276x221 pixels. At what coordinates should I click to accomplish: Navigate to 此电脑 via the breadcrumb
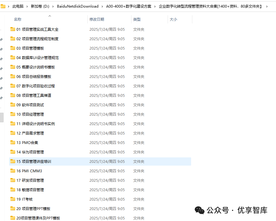[x=17, y=5]
